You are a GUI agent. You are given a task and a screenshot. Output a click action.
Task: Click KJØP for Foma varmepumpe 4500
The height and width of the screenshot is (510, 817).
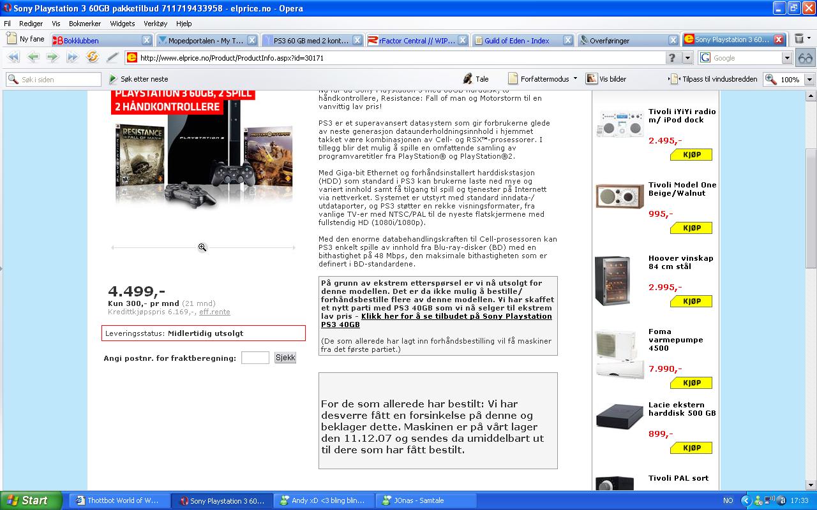[691, 383]
